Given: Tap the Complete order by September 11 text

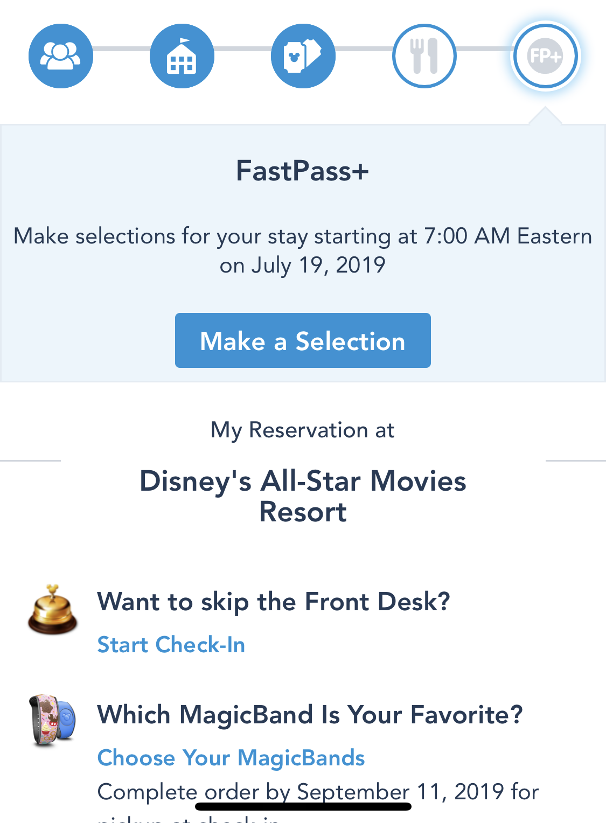Looking at the screenshot, I should tap(318, 790).
